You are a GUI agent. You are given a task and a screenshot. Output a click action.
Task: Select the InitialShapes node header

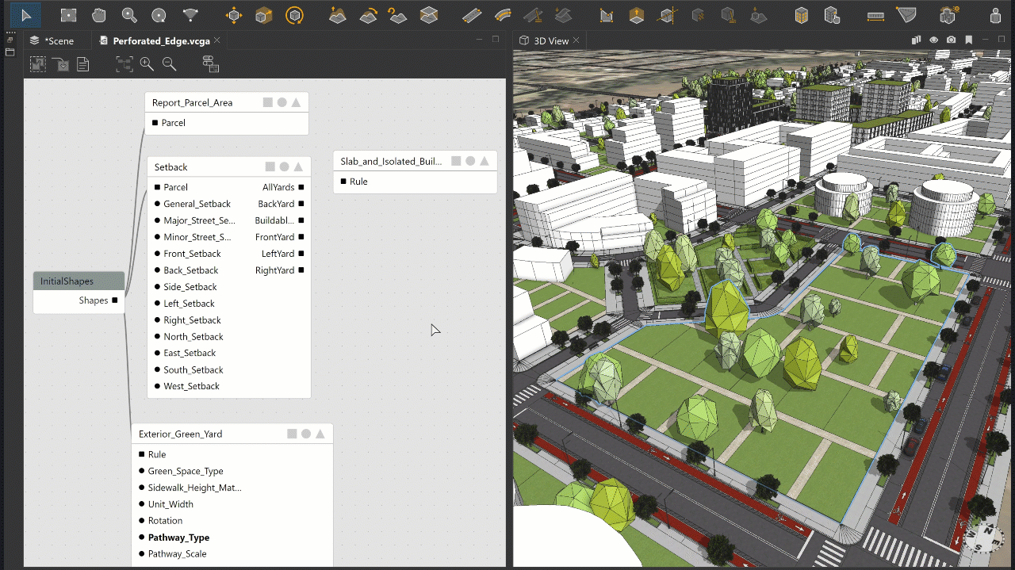[x=79, y=281]
